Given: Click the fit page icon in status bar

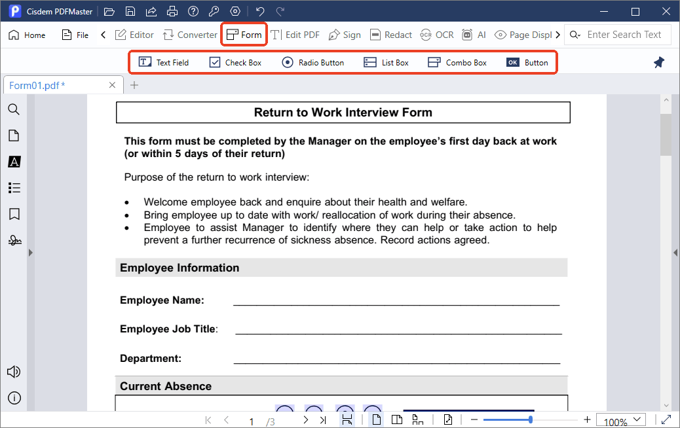Looking at the screenshot, I should (x=448, y=419).
